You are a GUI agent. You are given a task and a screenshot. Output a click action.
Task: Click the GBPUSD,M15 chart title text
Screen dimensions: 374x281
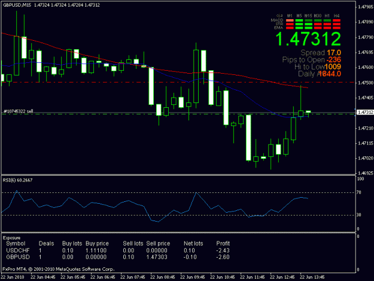pos(17,5)
